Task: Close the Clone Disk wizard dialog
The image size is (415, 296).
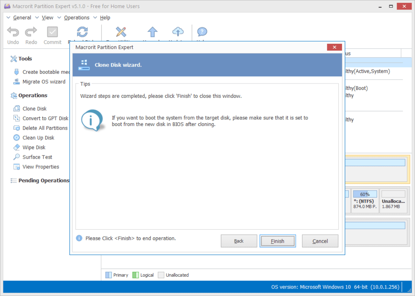Action: pyautogui.click(x=334, y=47)
